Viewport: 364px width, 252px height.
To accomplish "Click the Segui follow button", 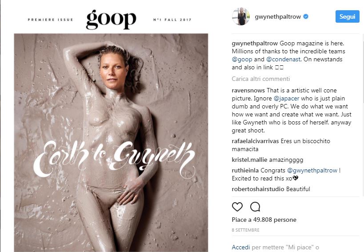I will pos(347,16).
